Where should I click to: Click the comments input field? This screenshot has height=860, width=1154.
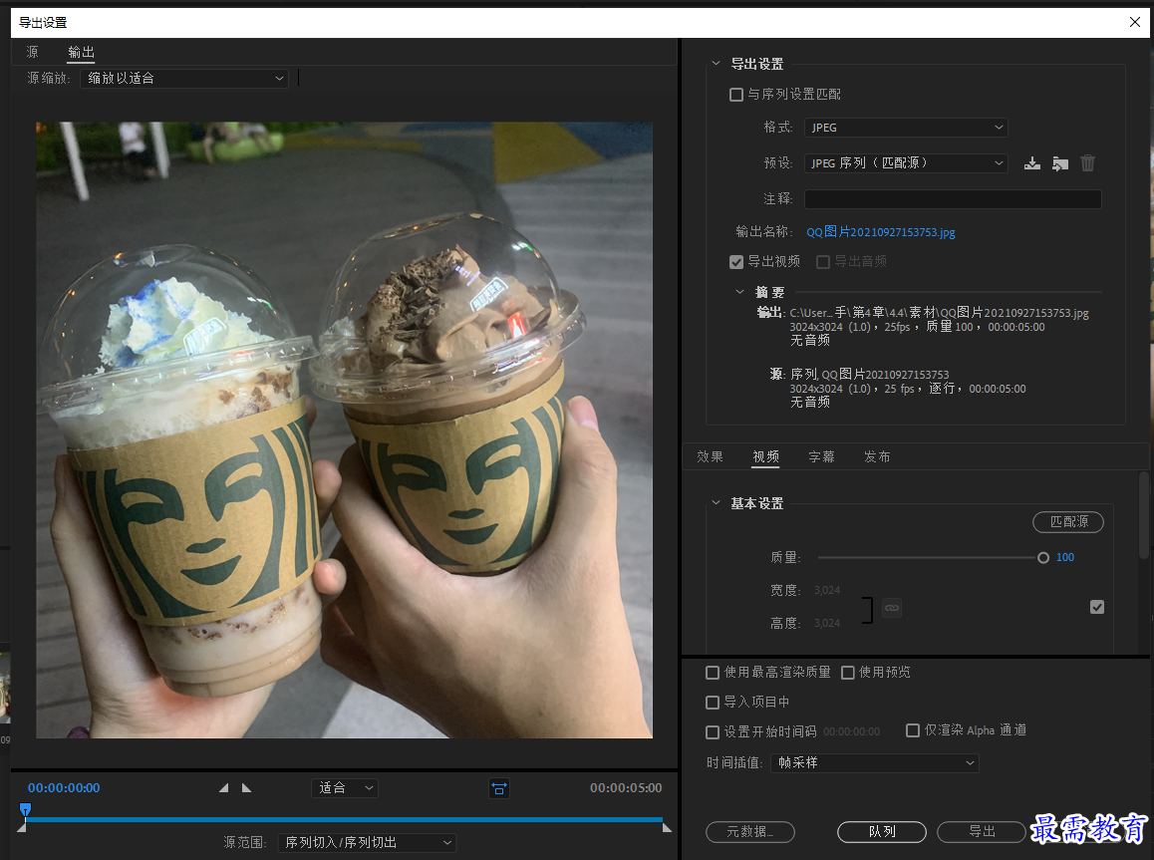tap(953, 199)
